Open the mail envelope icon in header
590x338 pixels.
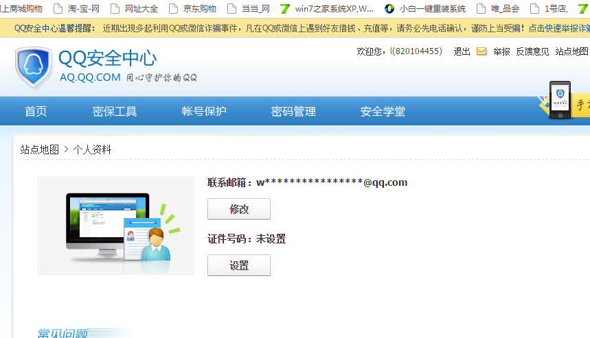481,51
